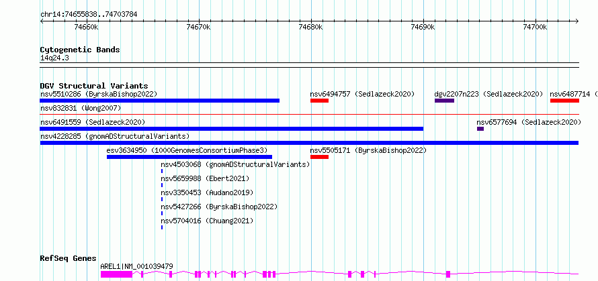Open the dgv2207n223 (Sedlazeck2020) label

tap(488, 94)
